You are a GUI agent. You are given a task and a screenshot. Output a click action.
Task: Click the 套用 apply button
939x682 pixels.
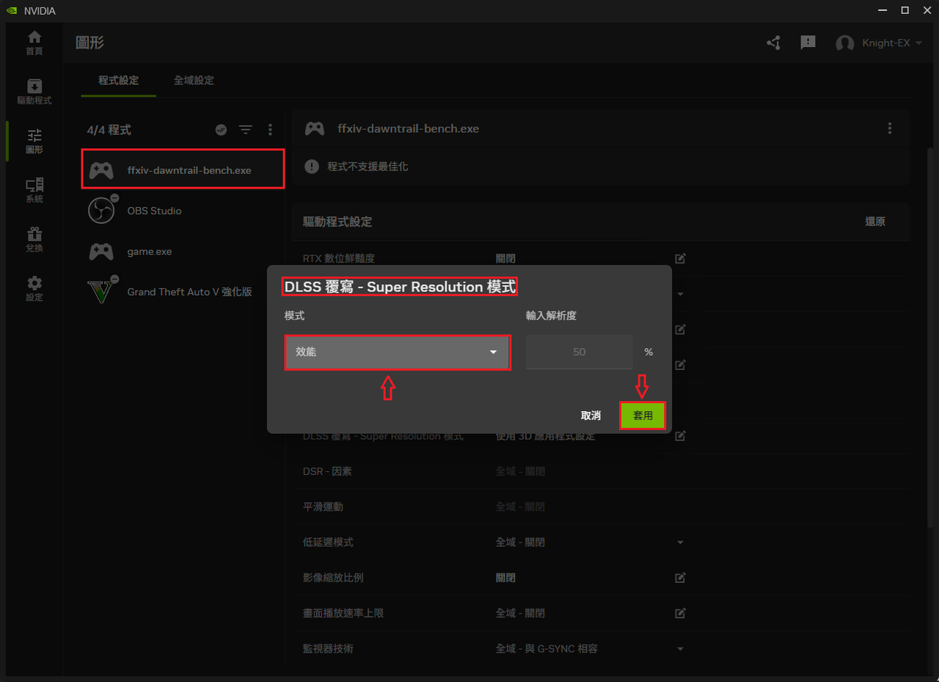(x=643, y=416)
